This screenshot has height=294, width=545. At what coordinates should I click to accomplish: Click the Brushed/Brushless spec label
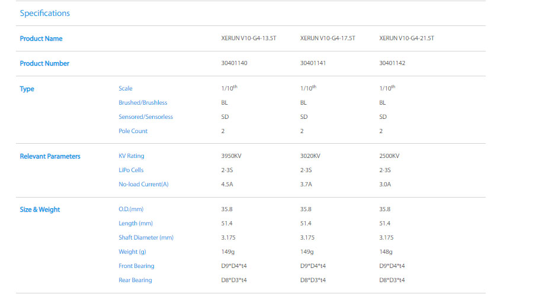(143, 103)
